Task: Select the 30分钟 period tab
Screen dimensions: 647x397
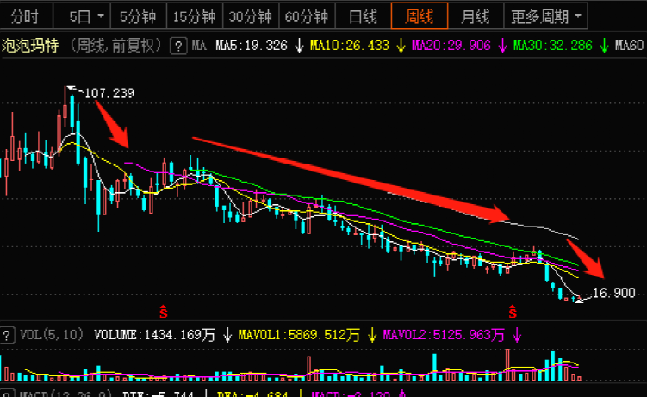Action: pyautogui.click(x=251, y=16)
